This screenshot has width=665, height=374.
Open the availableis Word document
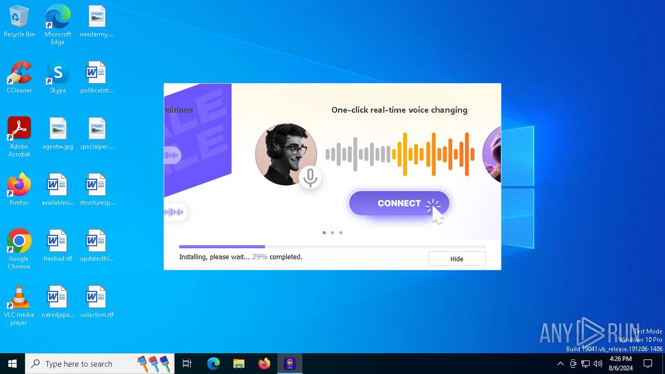(x=58, y=190)
